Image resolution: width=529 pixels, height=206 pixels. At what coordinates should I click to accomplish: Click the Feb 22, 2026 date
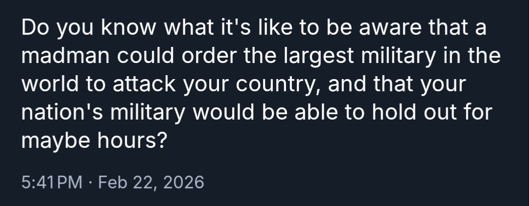(x=151, y=183)
